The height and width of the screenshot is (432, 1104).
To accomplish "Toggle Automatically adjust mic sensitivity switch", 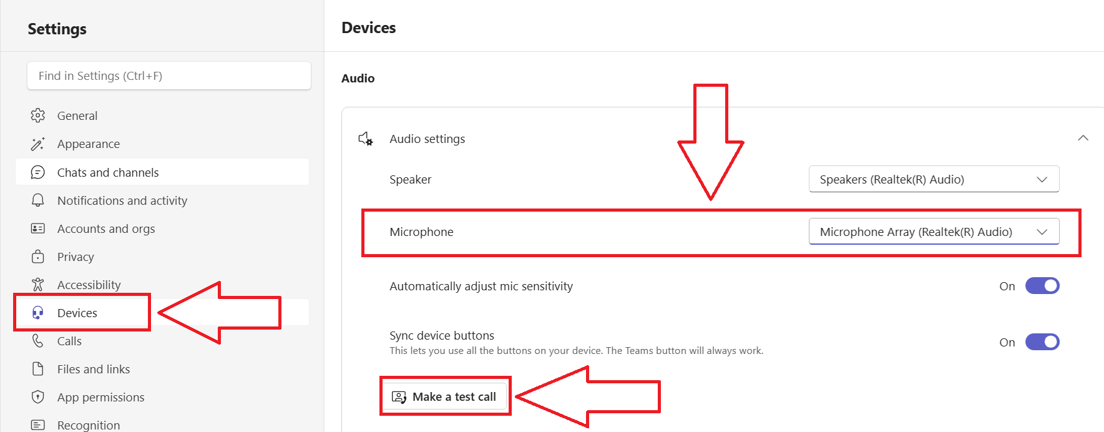I will tap(1042, 286).
